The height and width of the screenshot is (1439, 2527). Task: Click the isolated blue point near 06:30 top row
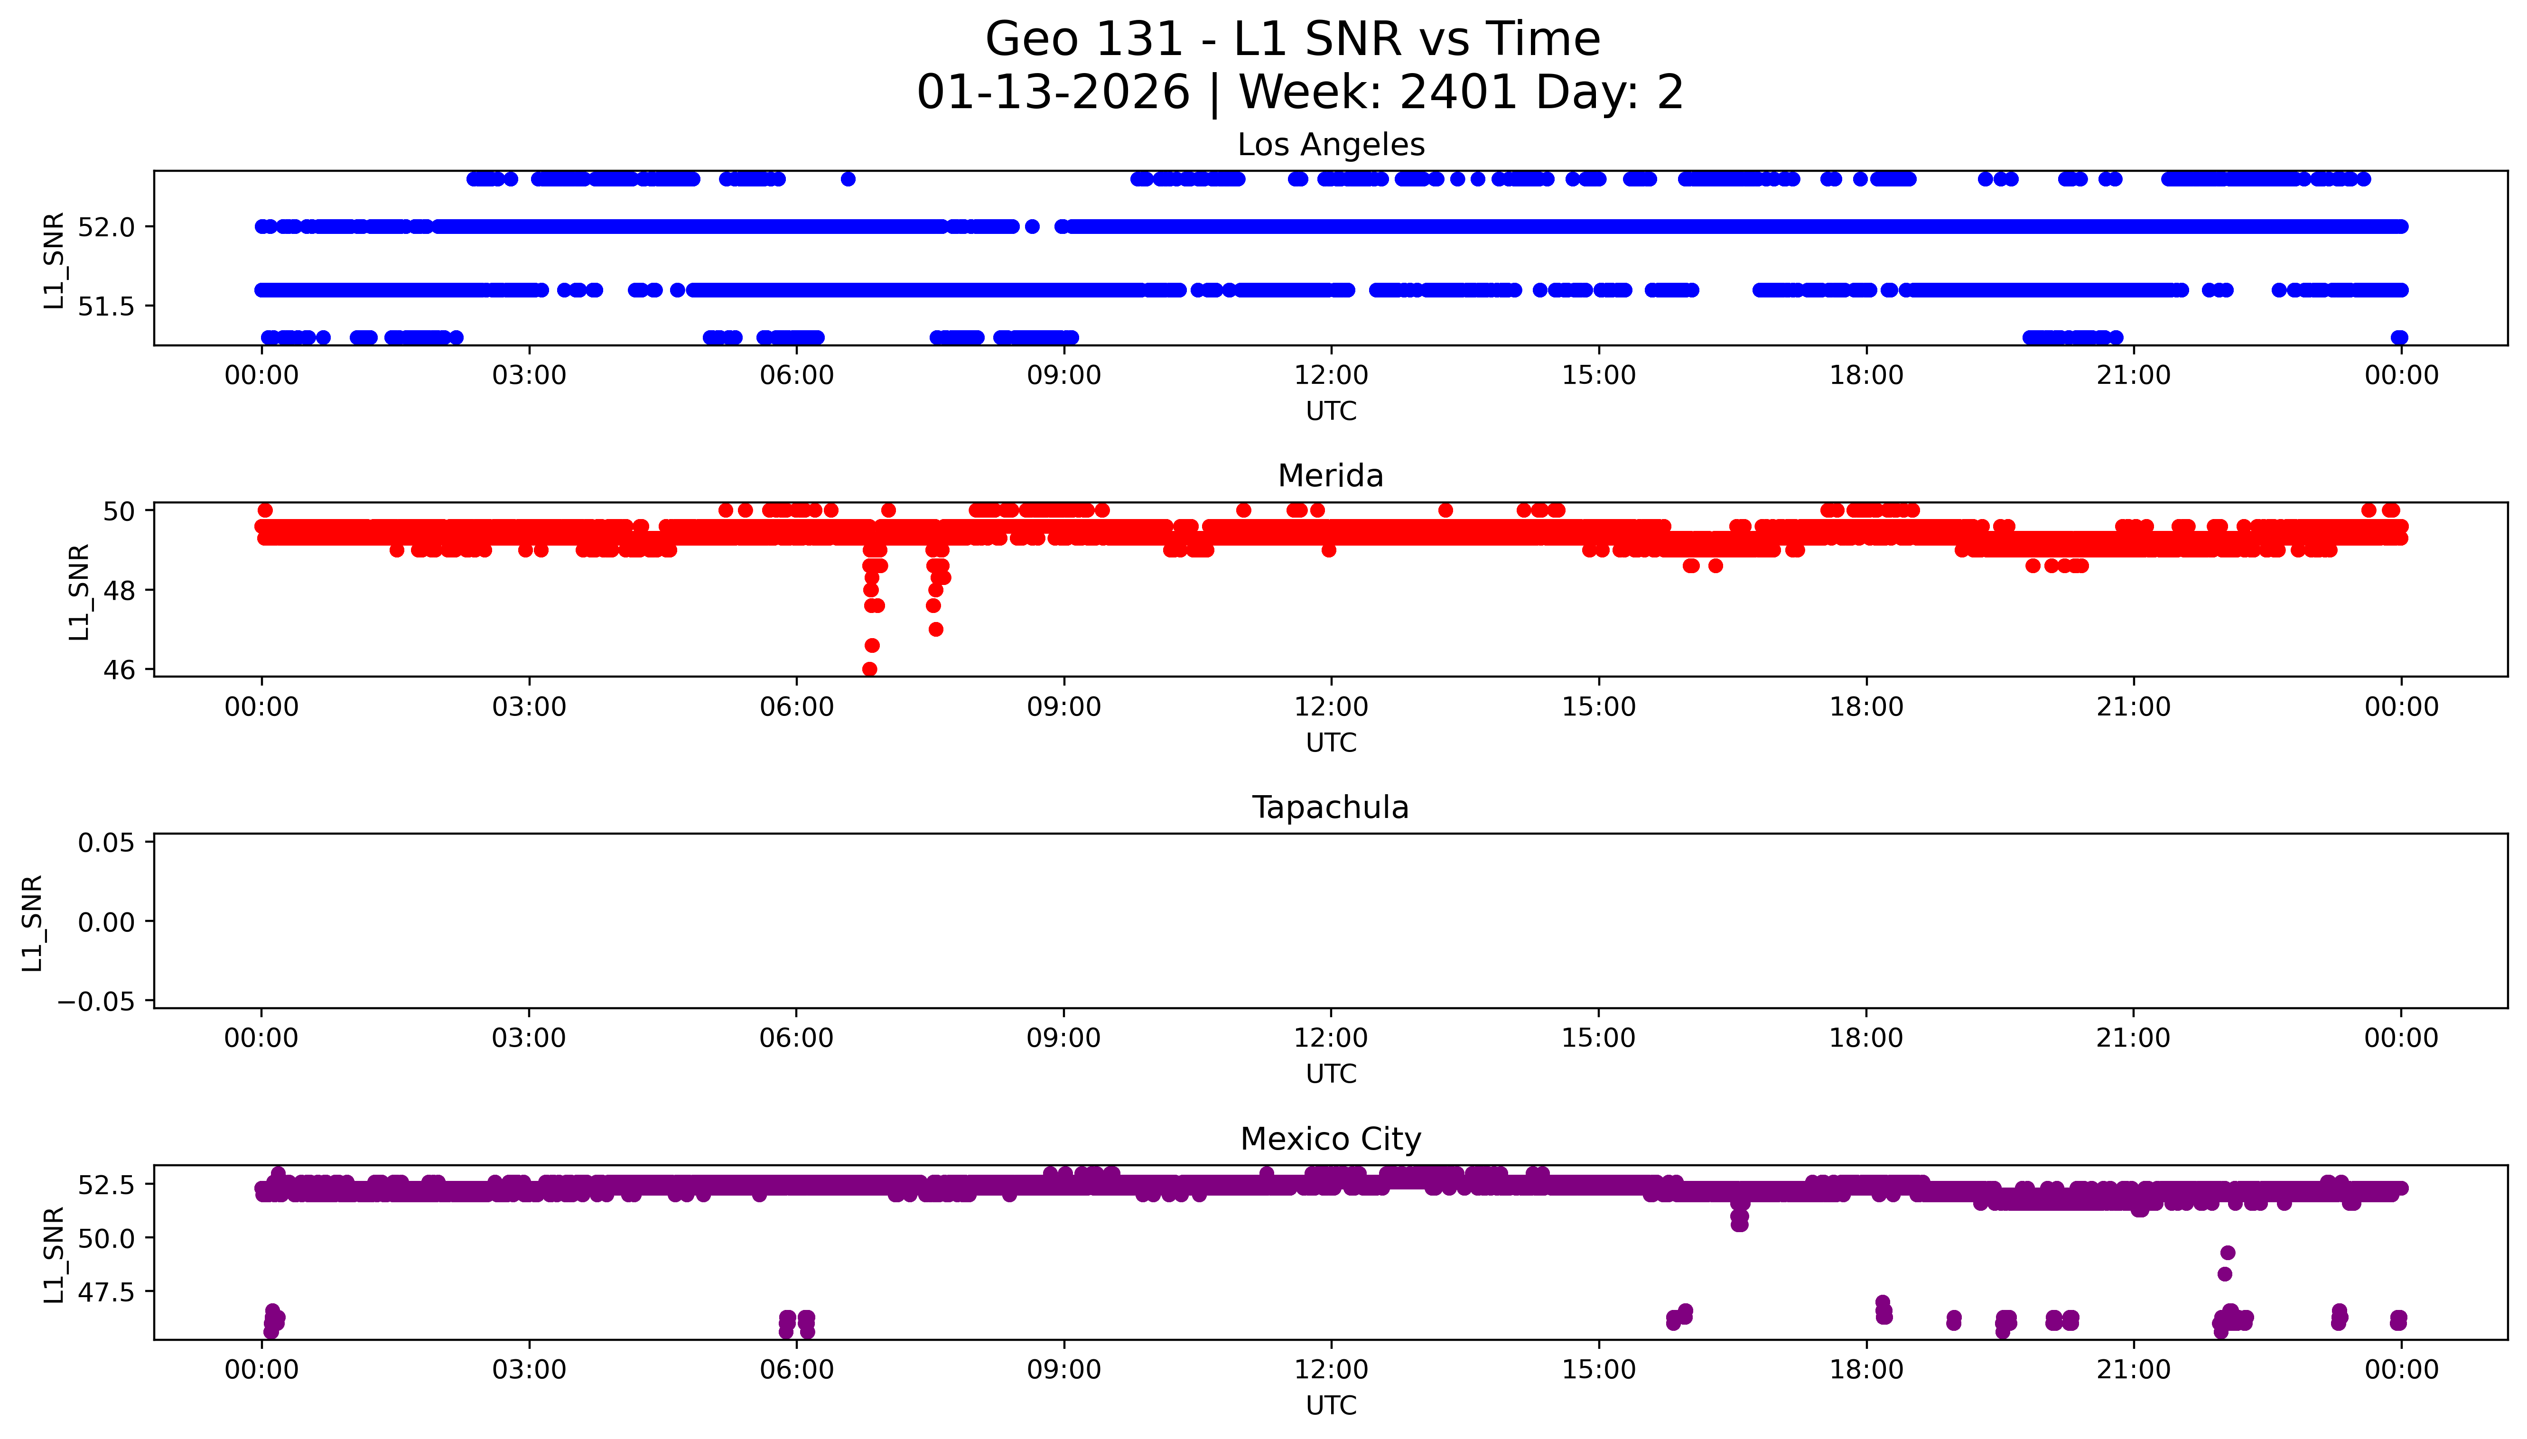[848, 179]
